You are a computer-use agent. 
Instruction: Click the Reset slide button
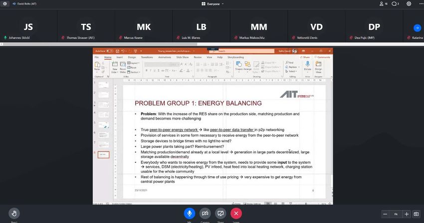[132, 68]
